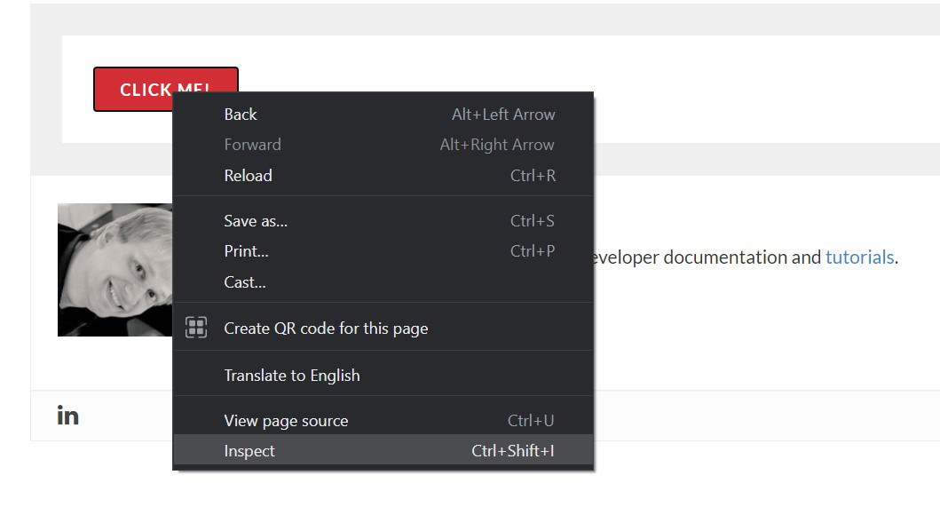Click the Forward menu entry
Viewport: 940px width, 507px height.
pyautogui.click(x=252, y=145)
